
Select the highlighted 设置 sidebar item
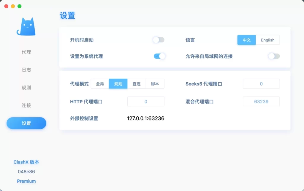coord(26,123)
